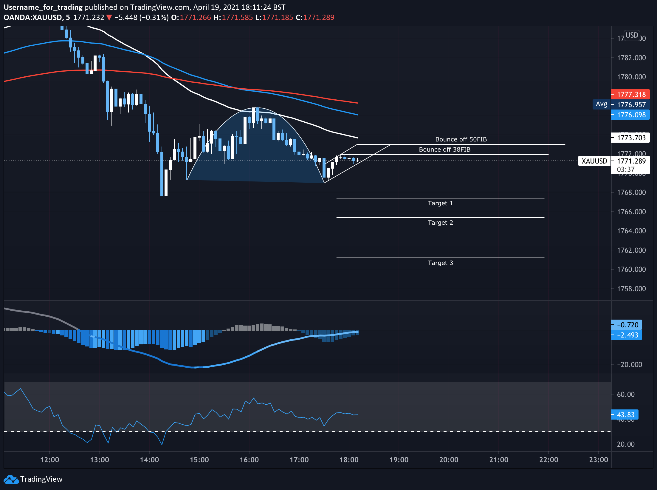Click the 1762.000 price axis label
This screenshot has width=657, height=490.
631,250
